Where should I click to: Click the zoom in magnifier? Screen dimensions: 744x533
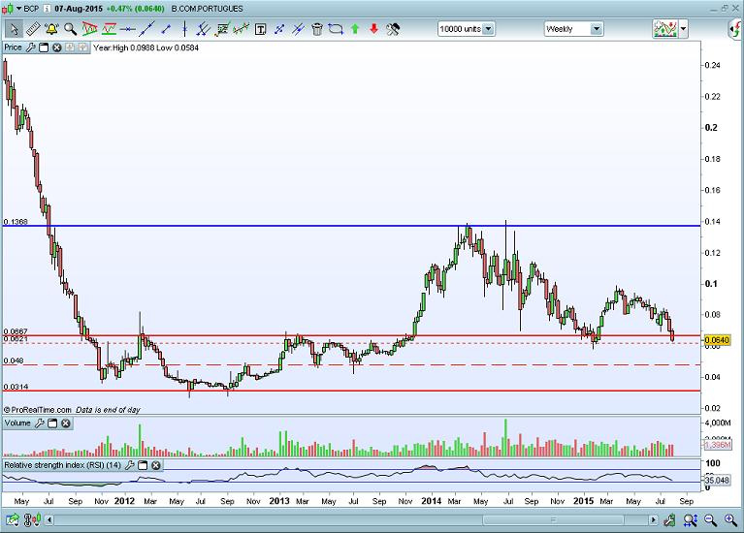730,520
